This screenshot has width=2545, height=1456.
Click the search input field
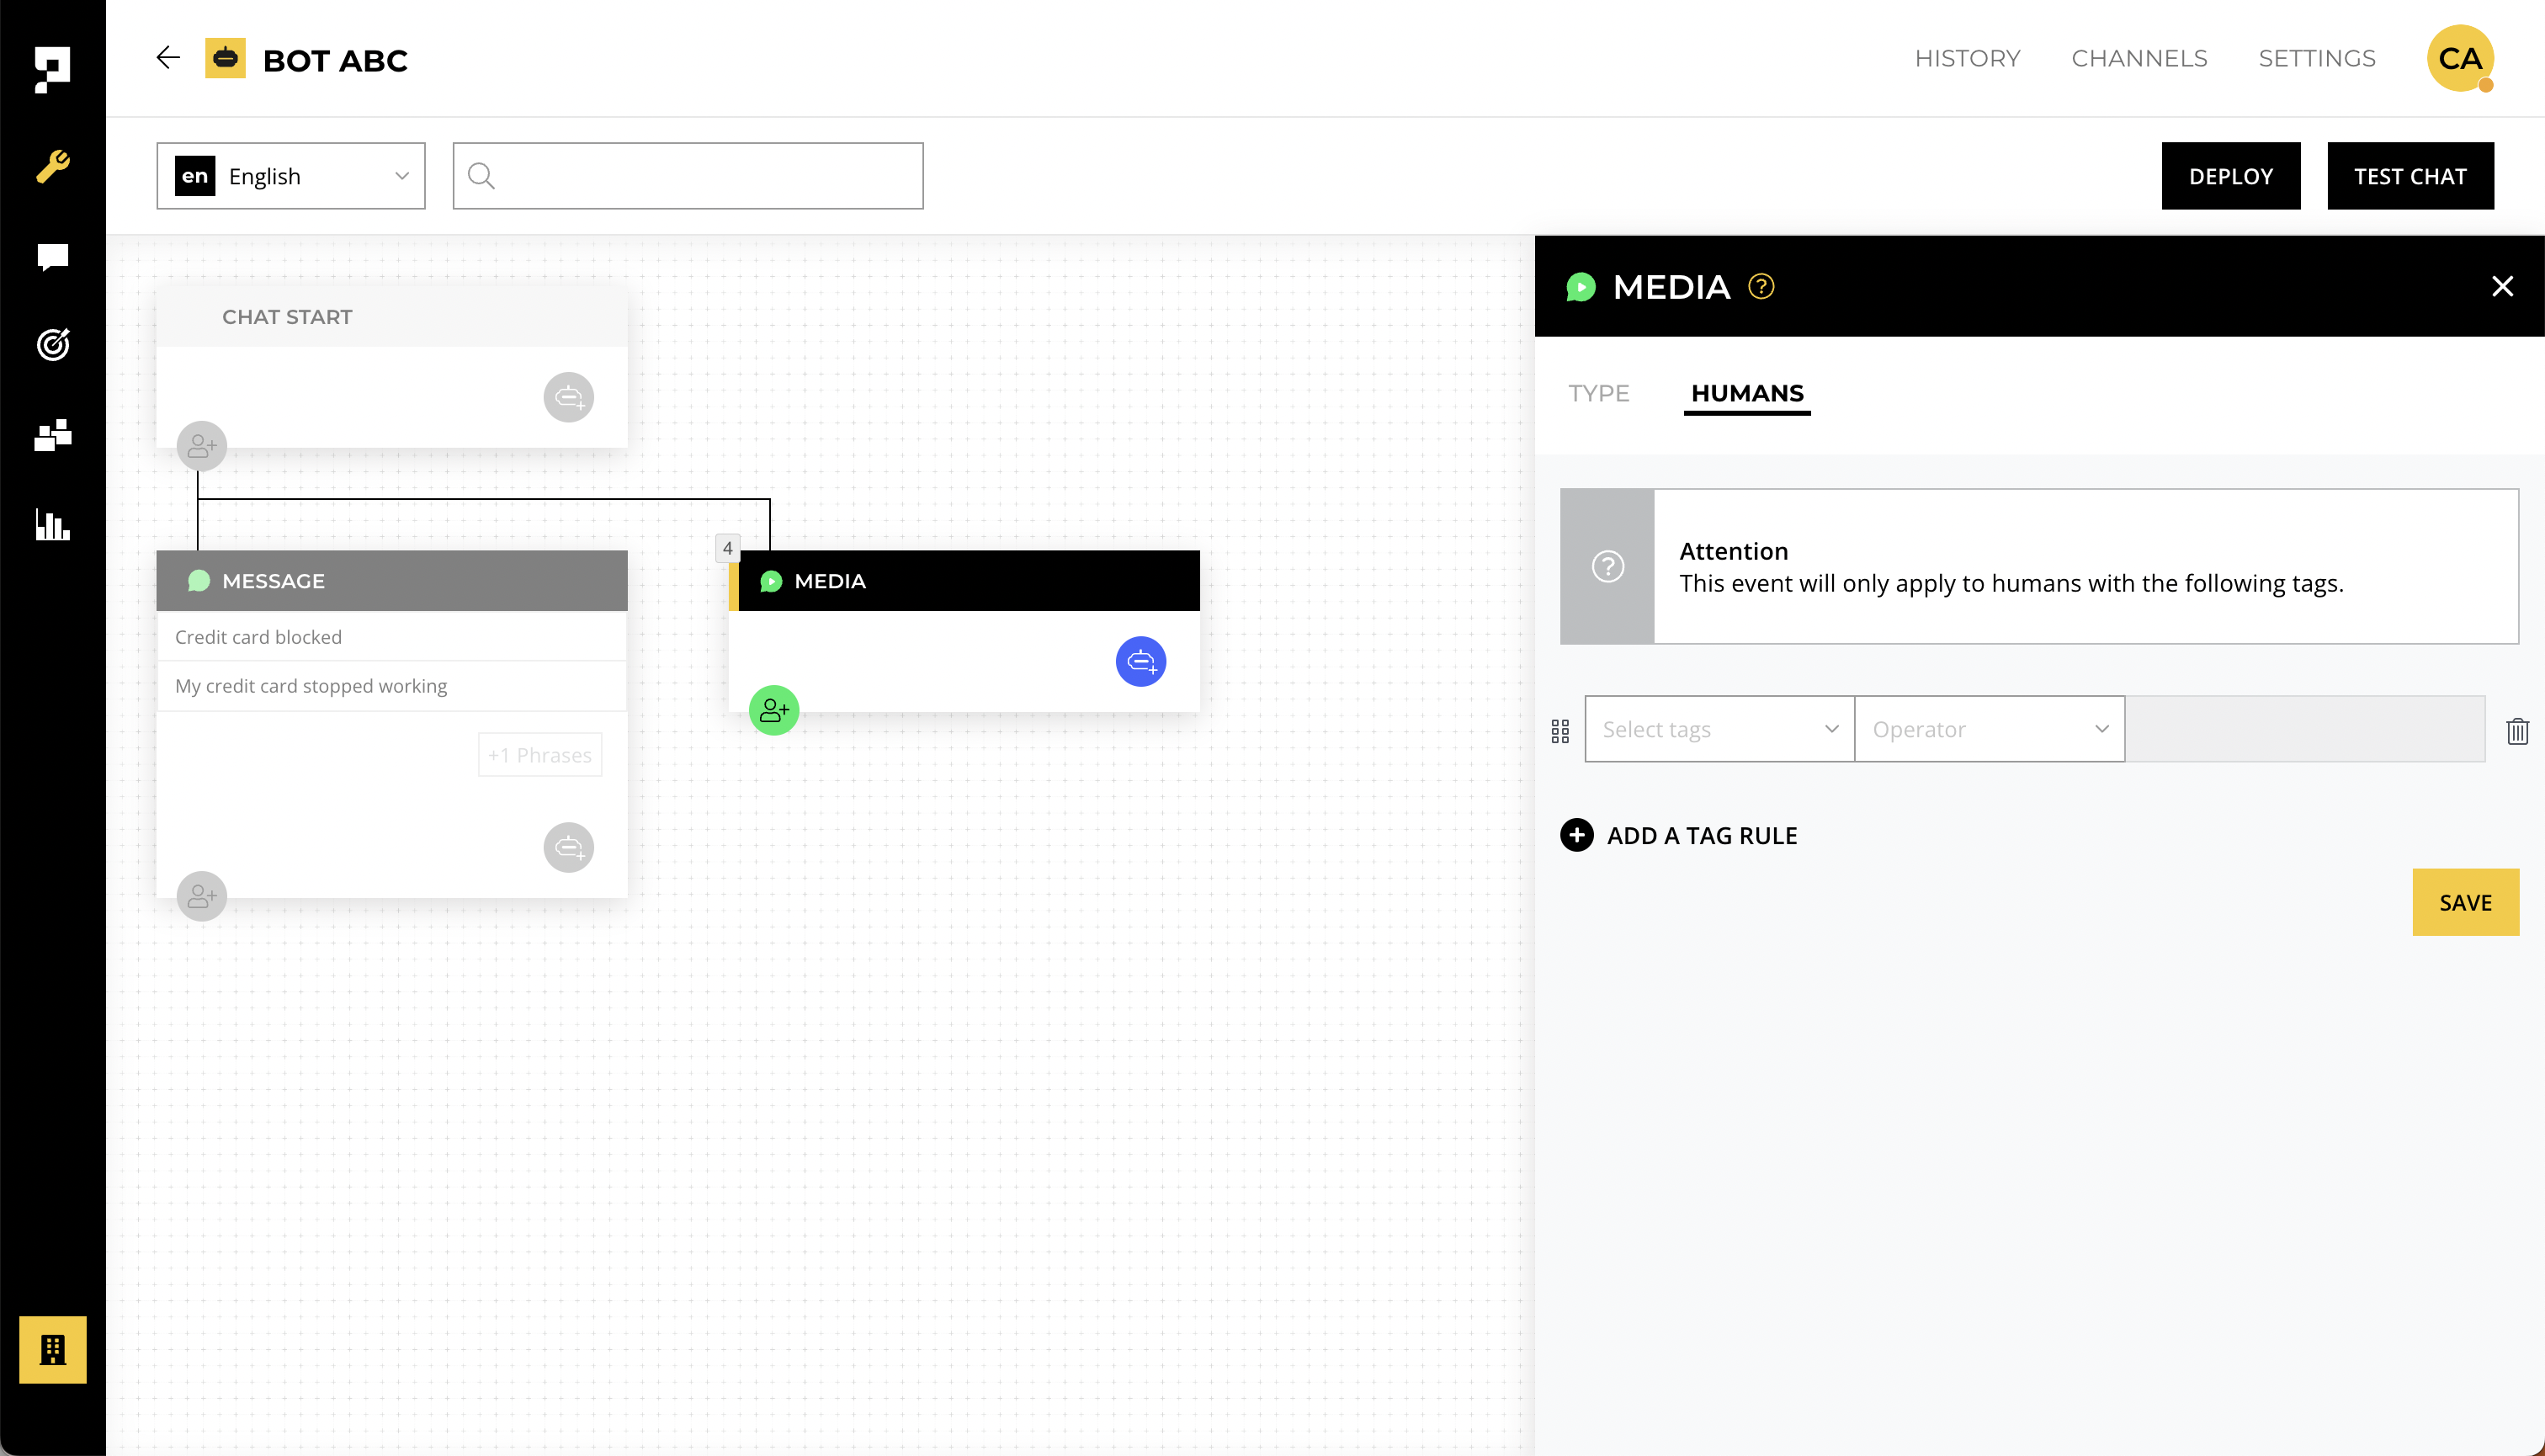[700, 176]
